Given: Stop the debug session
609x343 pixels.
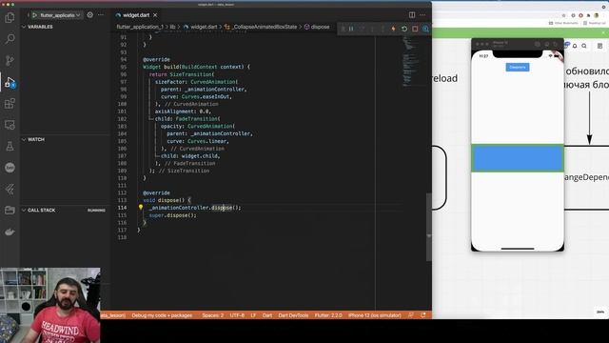Looking at the screenshot, I should click(x=415, y=29).
